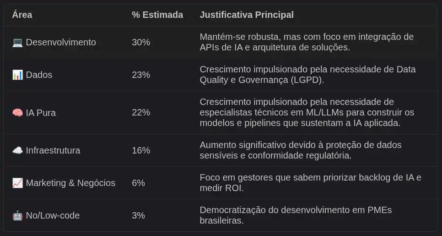Click the 23% value for Dados

click(141, 75)
